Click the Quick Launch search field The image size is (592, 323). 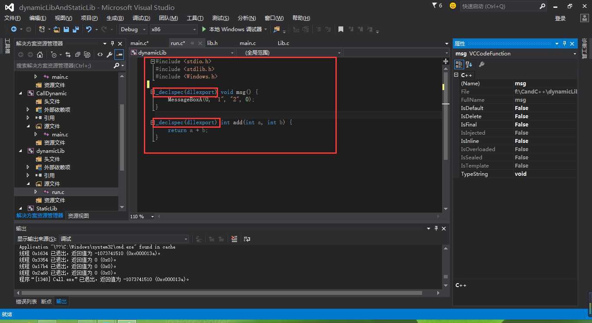point(500,6)
